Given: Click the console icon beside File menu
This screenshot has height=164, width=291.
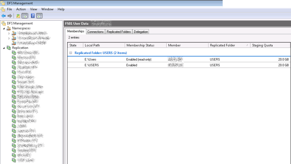Looking at the screenshot, I should tap(3, 9).
